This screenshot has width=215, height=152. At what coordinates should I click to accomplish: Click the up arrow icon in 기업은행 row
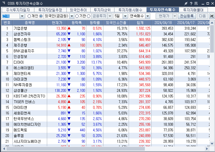[69, 28]
